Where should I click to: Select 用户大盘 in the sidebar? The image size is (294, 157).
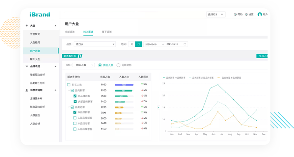[41, 51]
